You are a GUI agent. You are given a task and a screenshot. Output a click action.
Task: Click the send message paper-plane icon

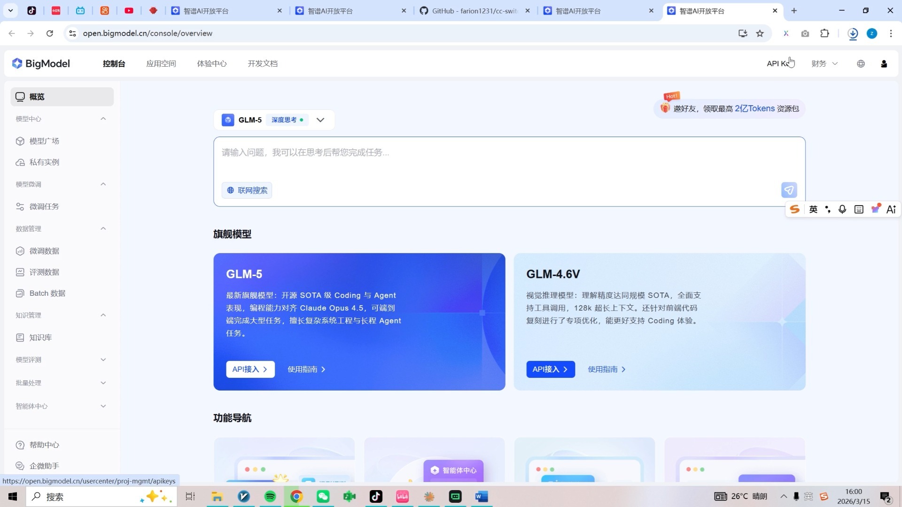(x=789, y=190)
